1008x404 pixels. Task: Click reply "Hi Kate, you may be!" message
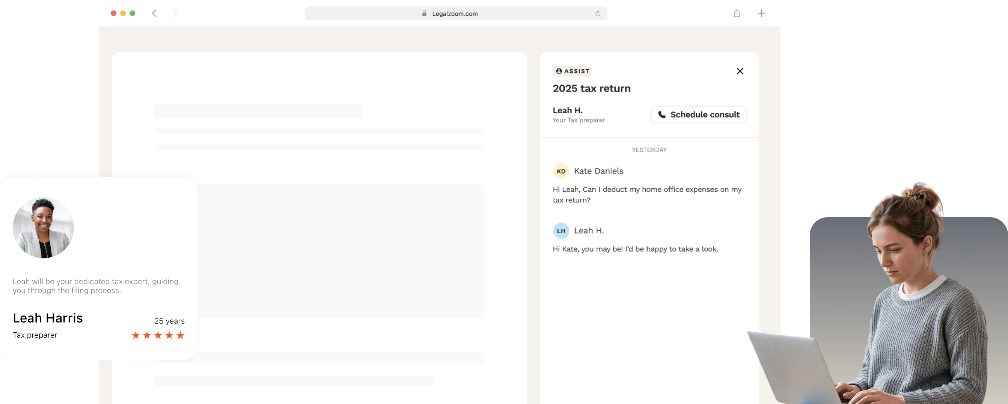click(x=635, y=249)
